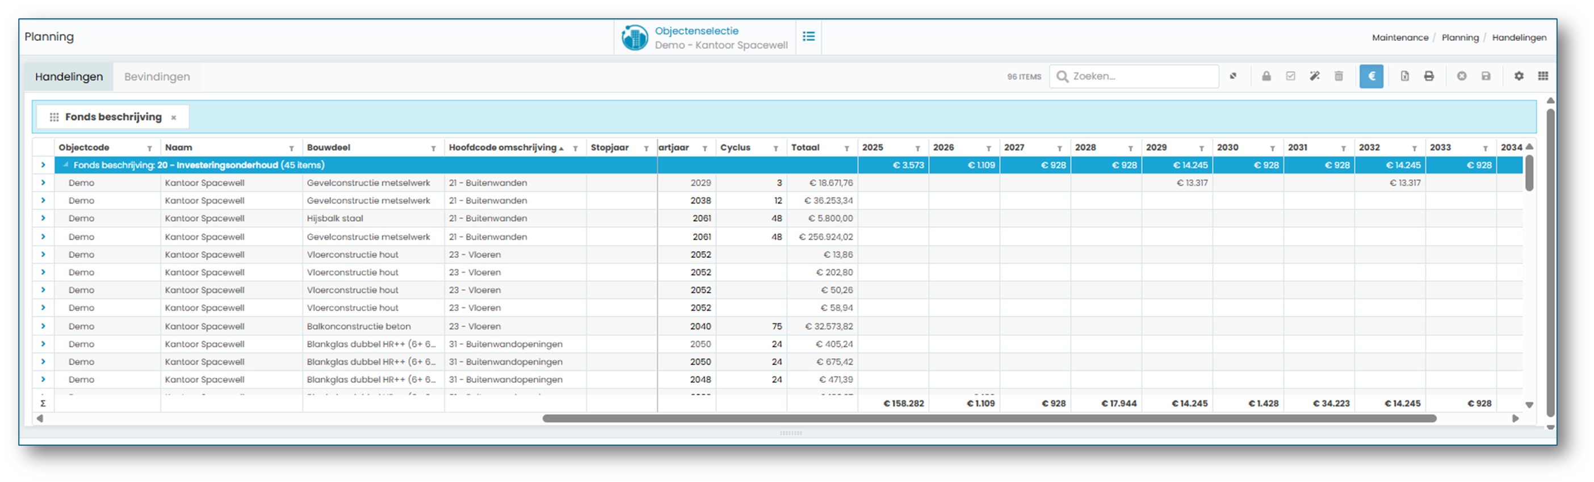Sort by Hoofdcode omschrijving column header
Viewport: 1594px width, 482px height.
tap(502, 147)
